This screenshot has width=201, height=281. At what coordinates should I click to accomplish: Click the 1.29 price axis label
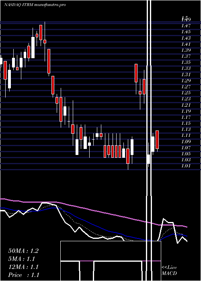coord(186,81)
